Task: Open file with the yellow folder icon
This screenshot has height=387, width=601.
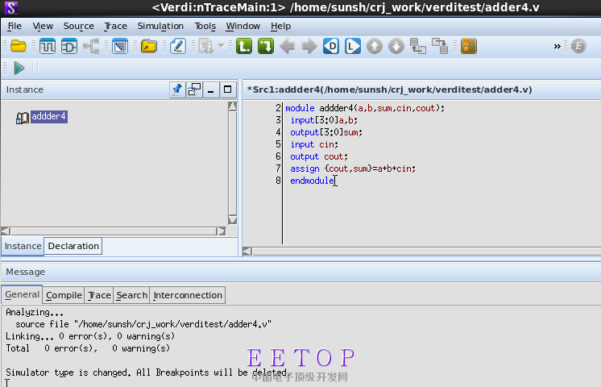Action: click(x=19, y=47)
